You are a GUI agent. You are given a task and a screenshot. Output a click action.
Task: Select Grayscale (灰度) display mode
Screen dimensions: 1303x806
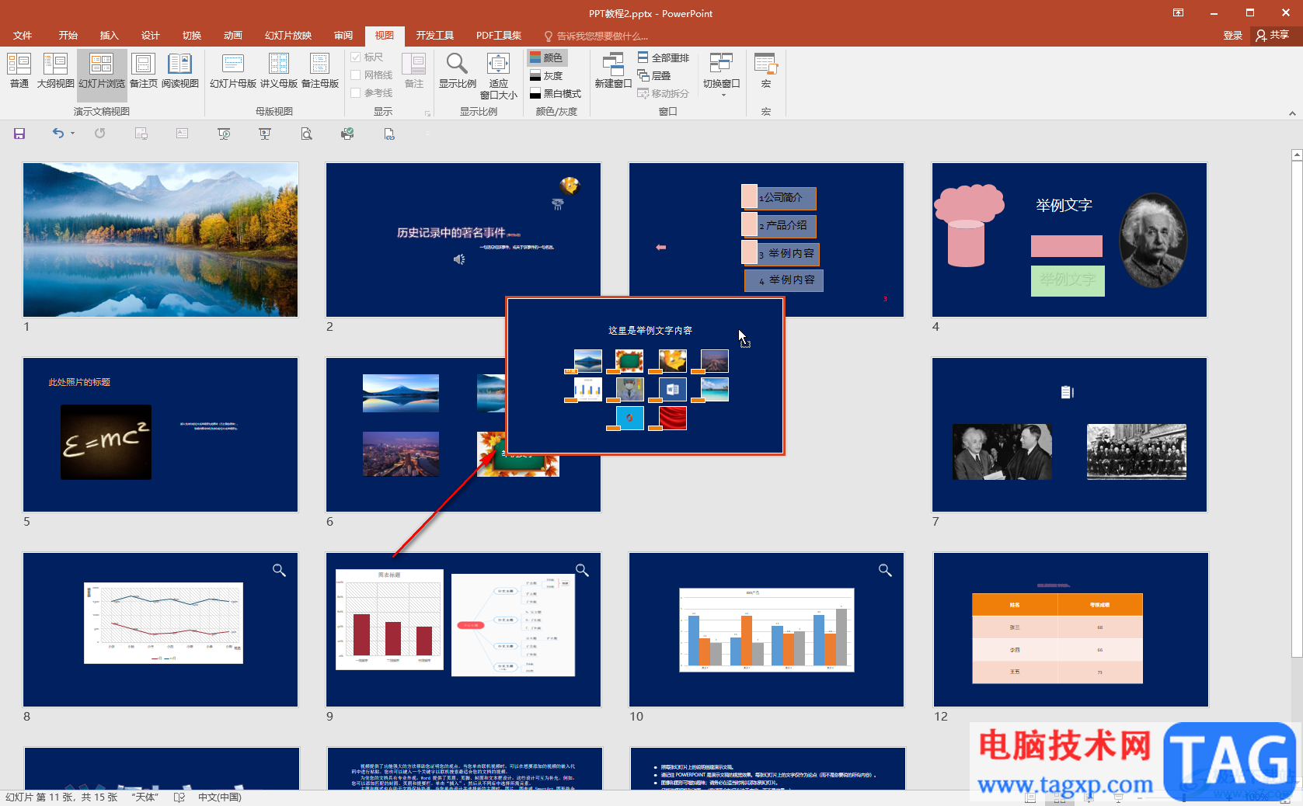(546, 75)
